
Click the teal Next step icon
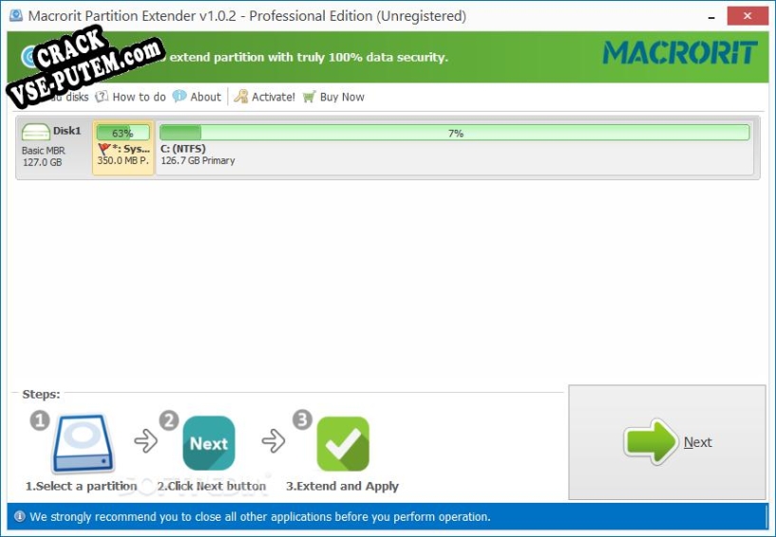click(208, 443)
